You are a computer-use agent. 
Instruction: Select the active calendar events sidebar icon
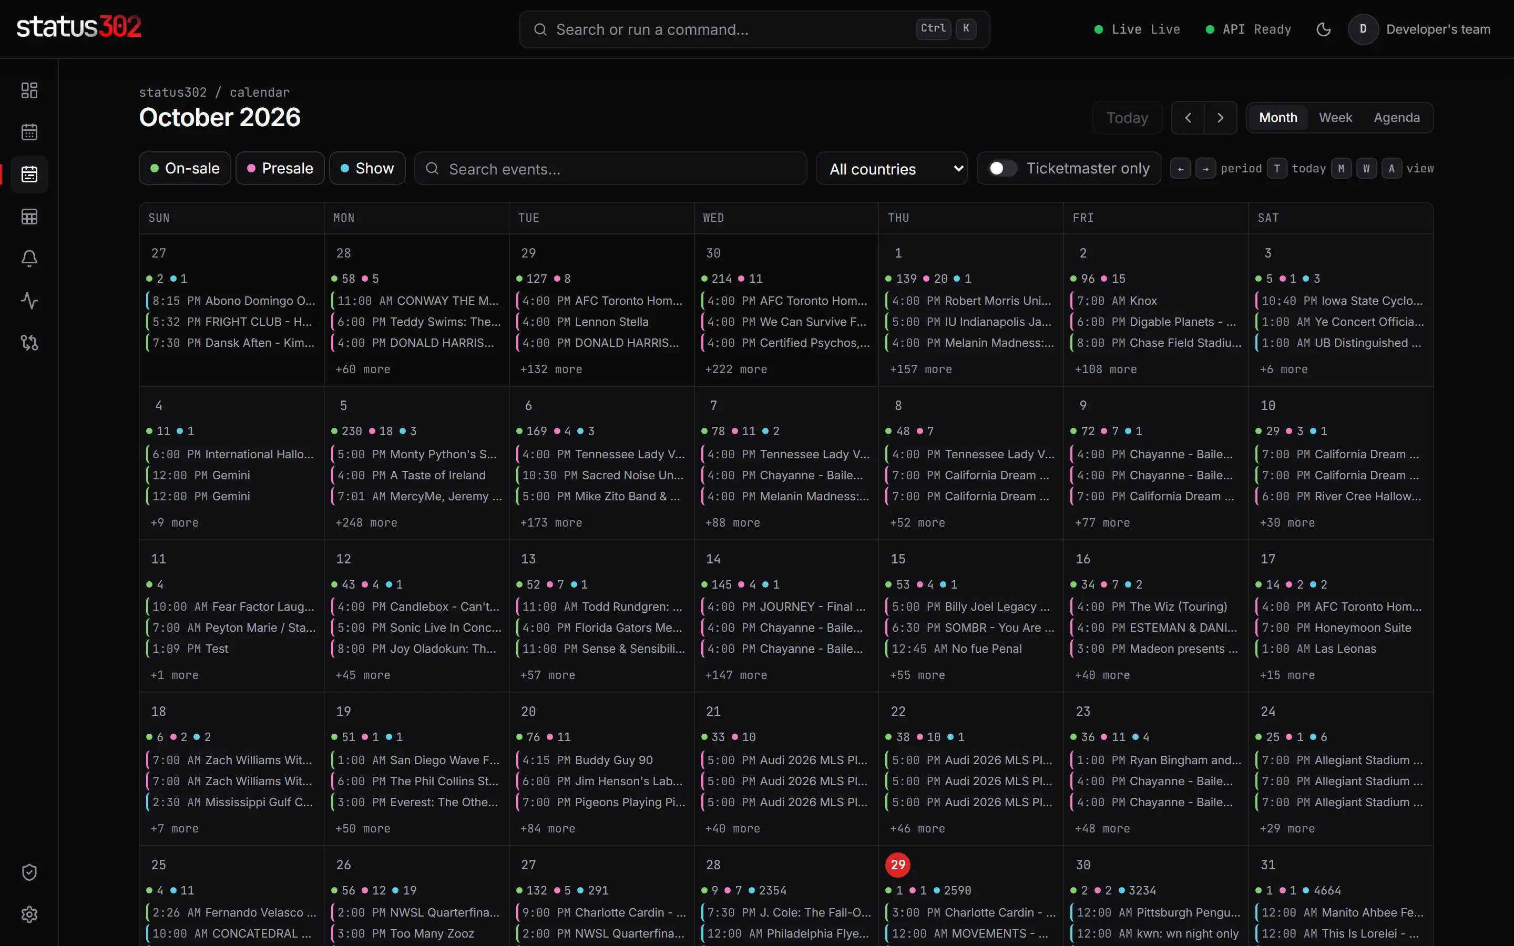coord(29,174)
